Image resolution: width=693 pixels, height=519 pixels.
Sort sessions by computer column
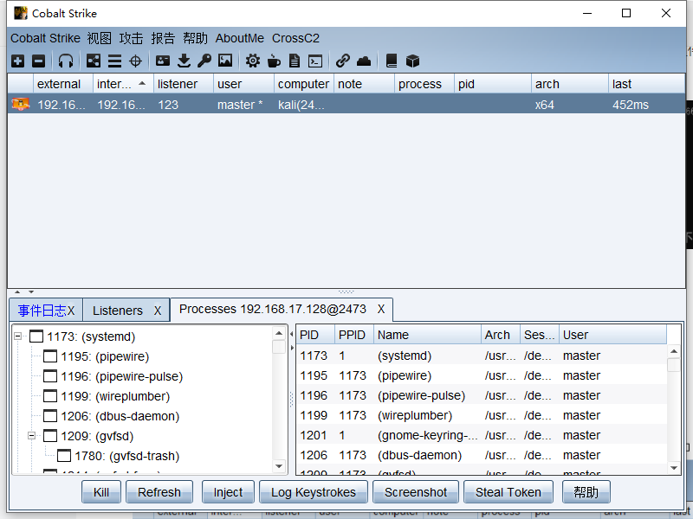pos(304,83)
